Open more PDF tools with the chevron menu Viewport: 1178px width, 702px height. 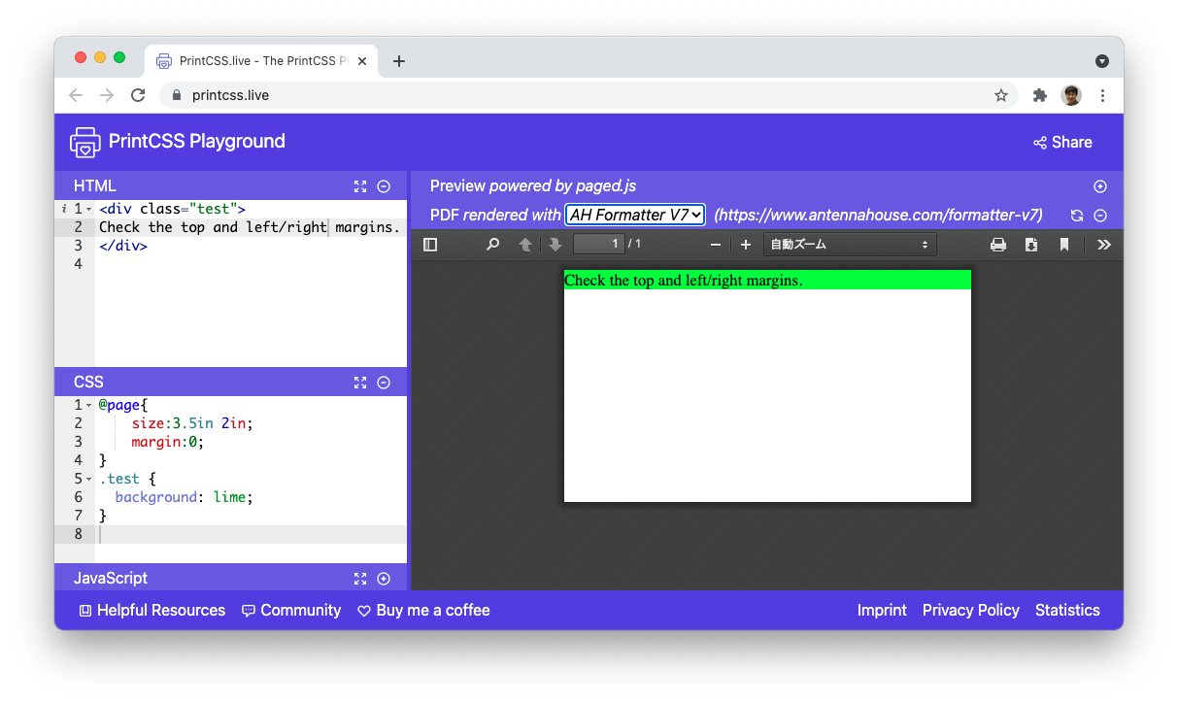point(1104,244)
